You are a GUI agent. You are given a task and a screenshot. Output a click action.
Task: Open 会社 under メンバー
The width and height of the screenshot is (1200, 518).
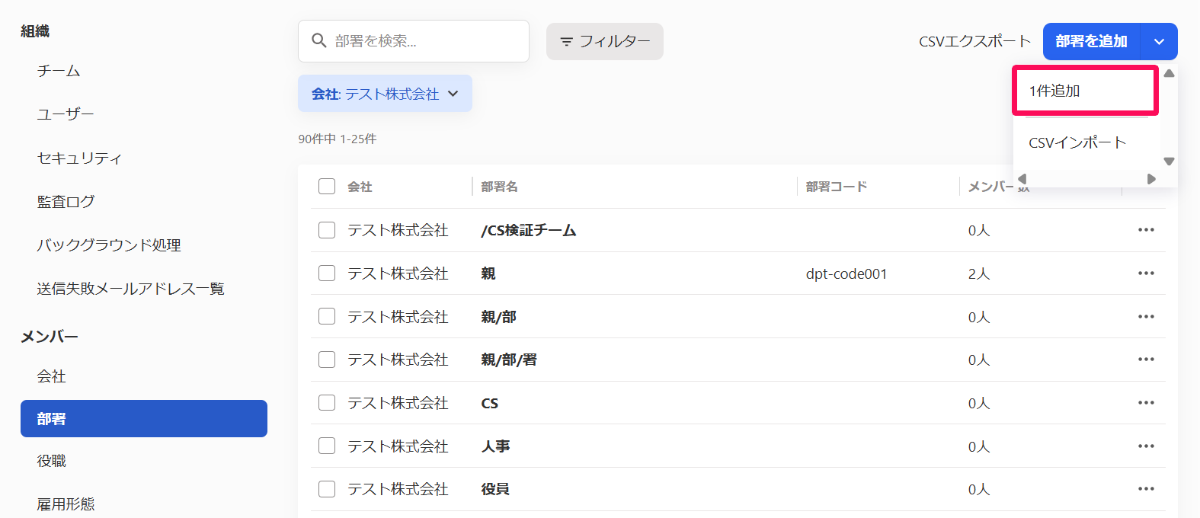pyautogui.click(x=51, y=376)
